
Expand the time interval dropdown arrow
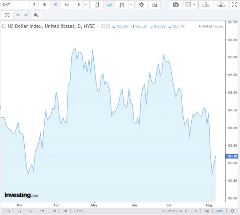[x=86, y=5]
